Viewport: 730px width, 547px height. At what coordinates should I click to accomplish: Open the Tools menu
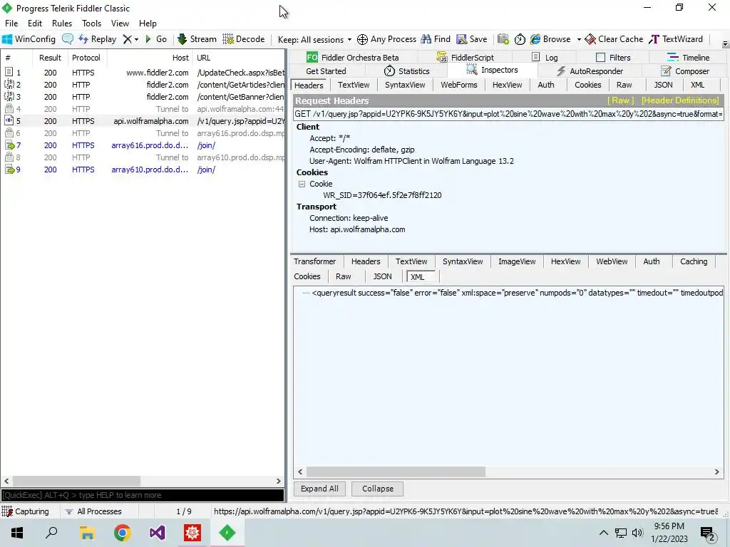[x=92, y=24]
